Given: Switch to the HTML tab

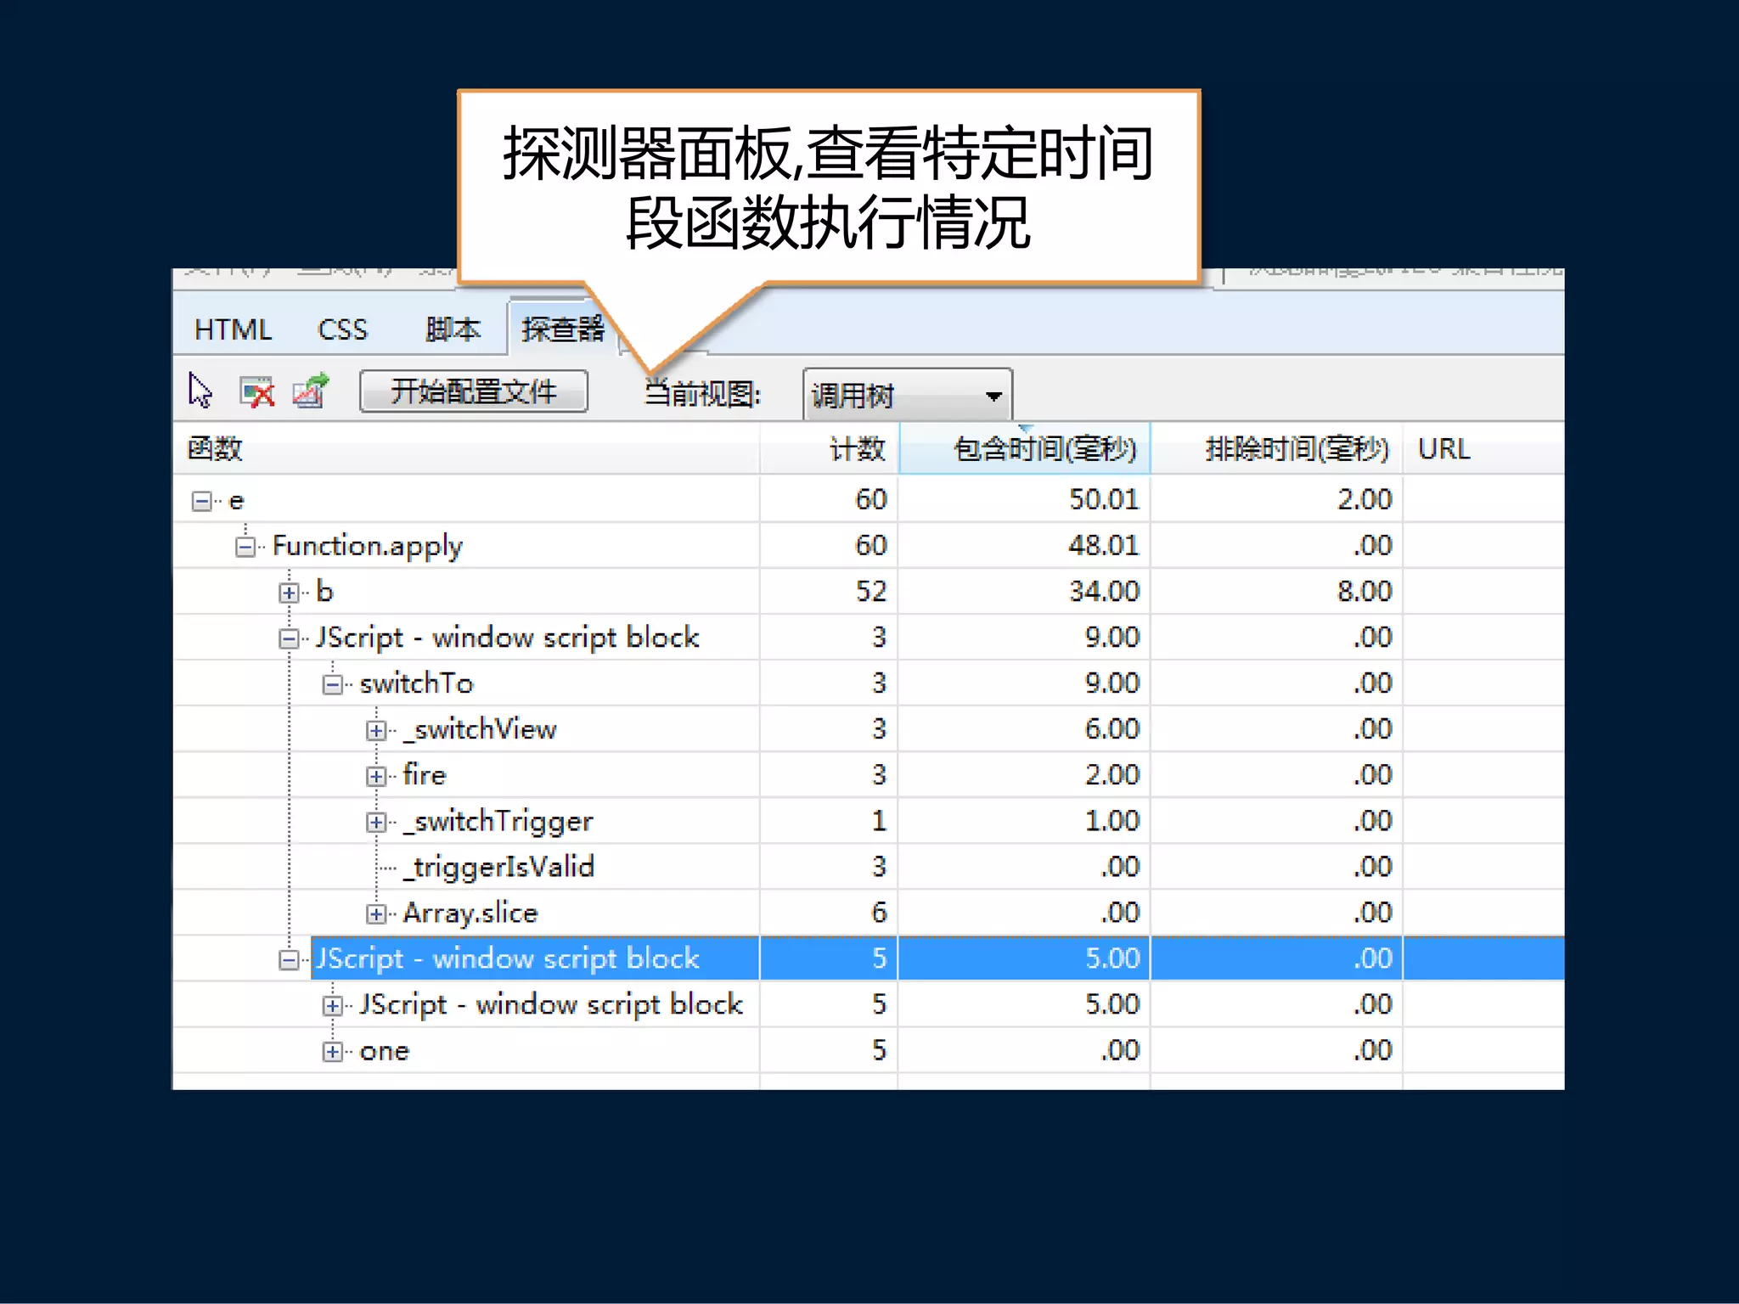Looking at the screenshot, I should 233,329.
